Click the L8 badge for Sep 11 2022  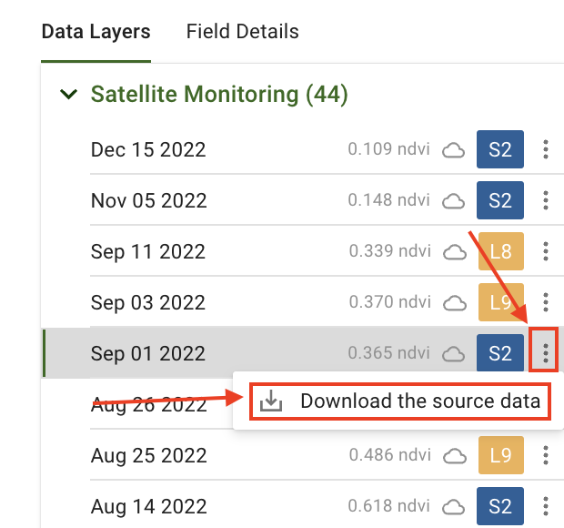(500, 251)
